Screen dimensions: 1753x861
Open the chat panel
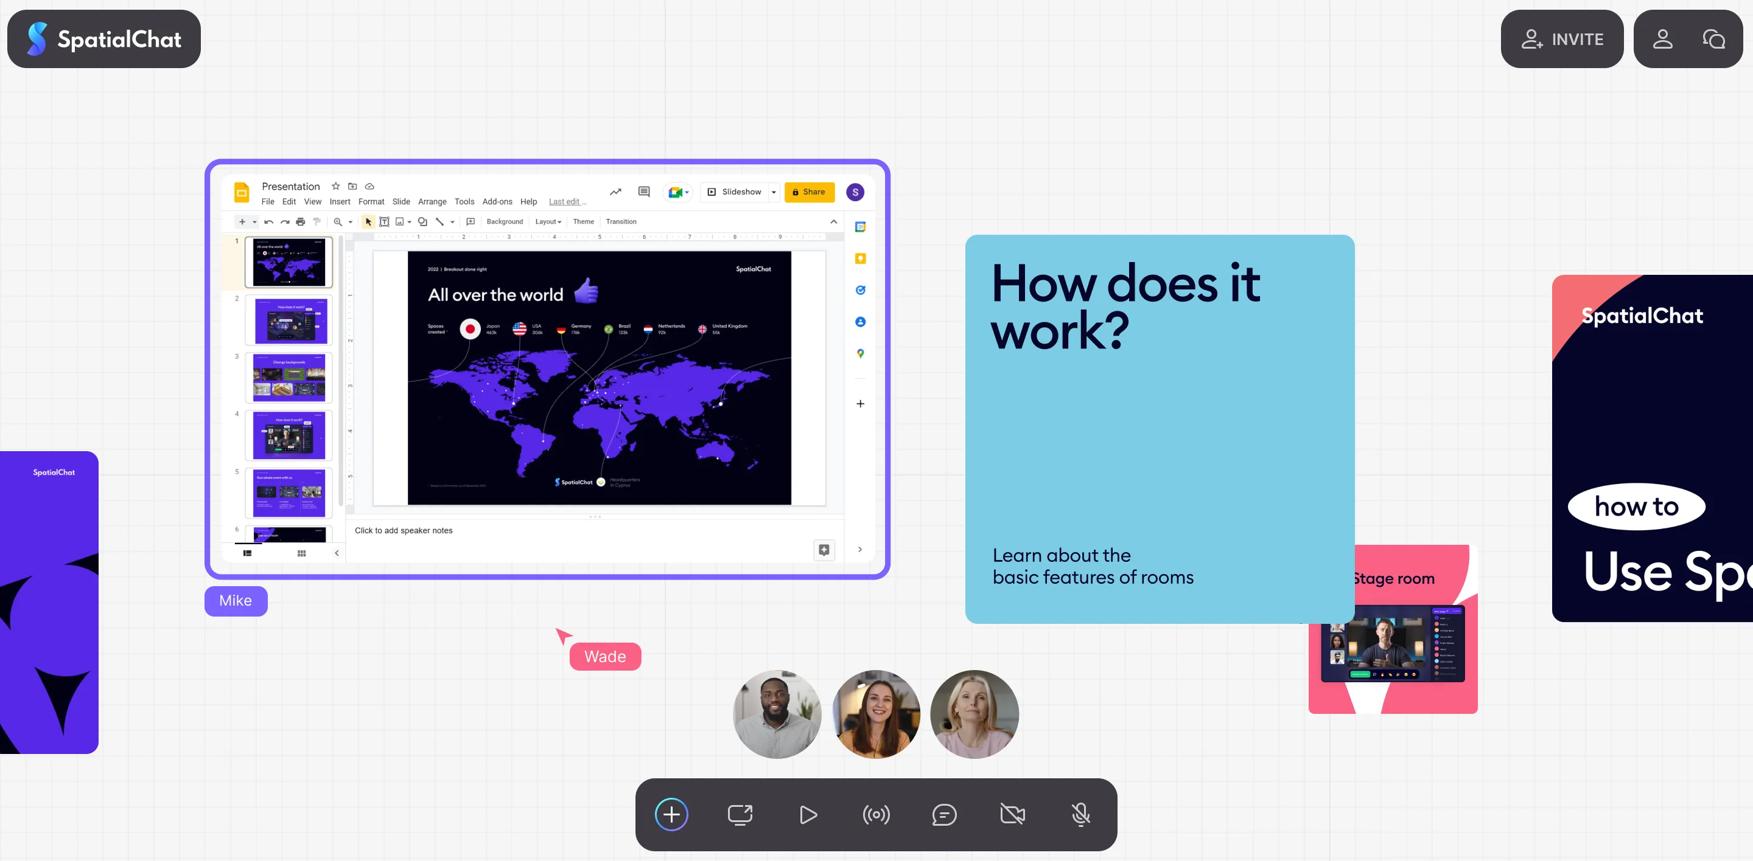point(944,814)
